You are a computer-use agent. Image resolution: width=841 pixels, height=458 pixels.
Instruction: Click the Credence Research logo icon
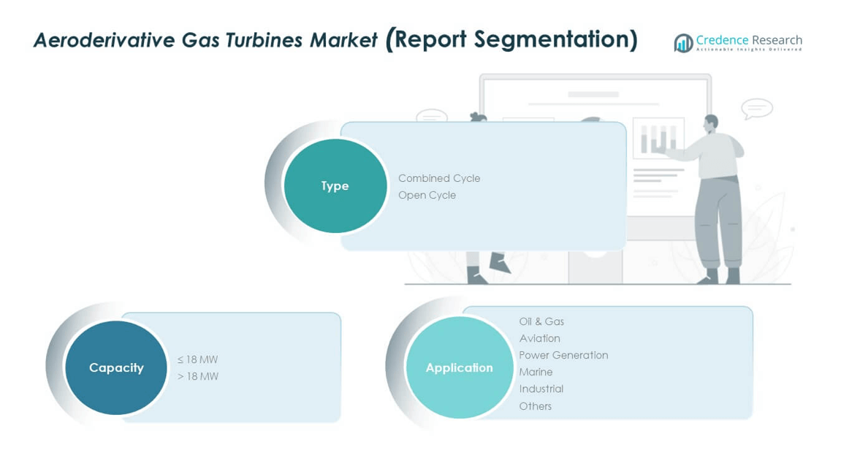pyautogui.click(x=683, y=43)
